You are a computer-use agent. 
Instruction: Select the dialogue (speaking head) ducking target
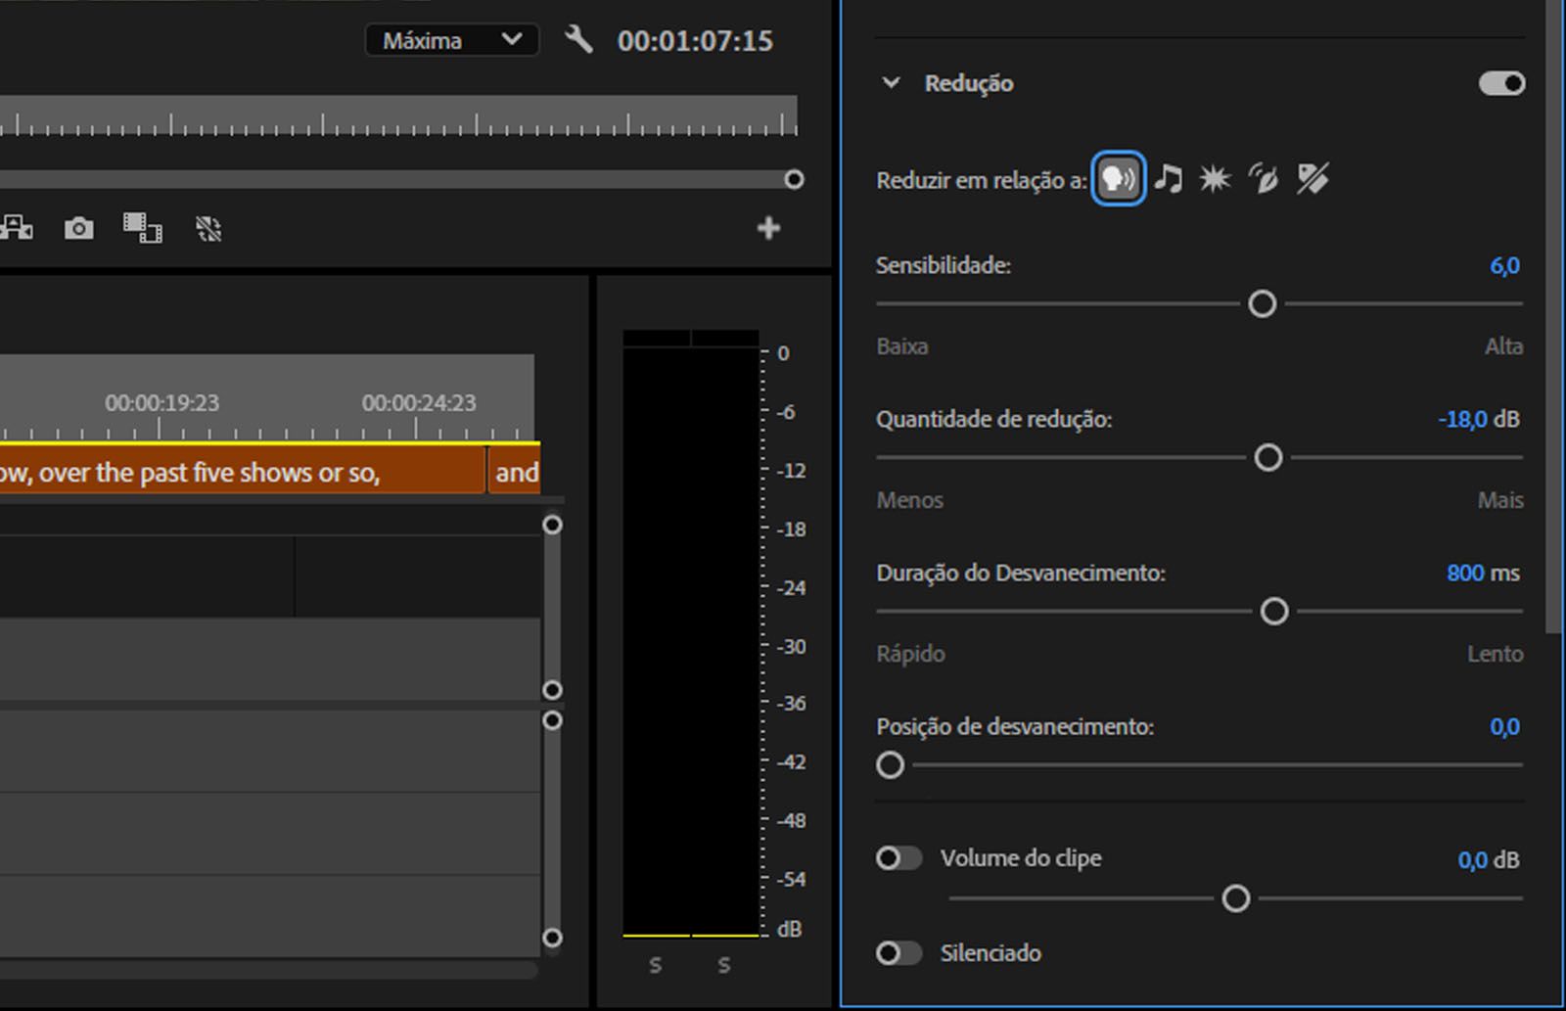click(1118, 178)
